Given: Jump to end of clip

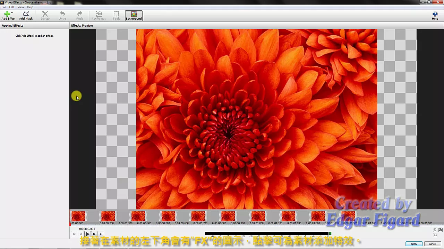Looking at the screenshot, I should point(101,234).
